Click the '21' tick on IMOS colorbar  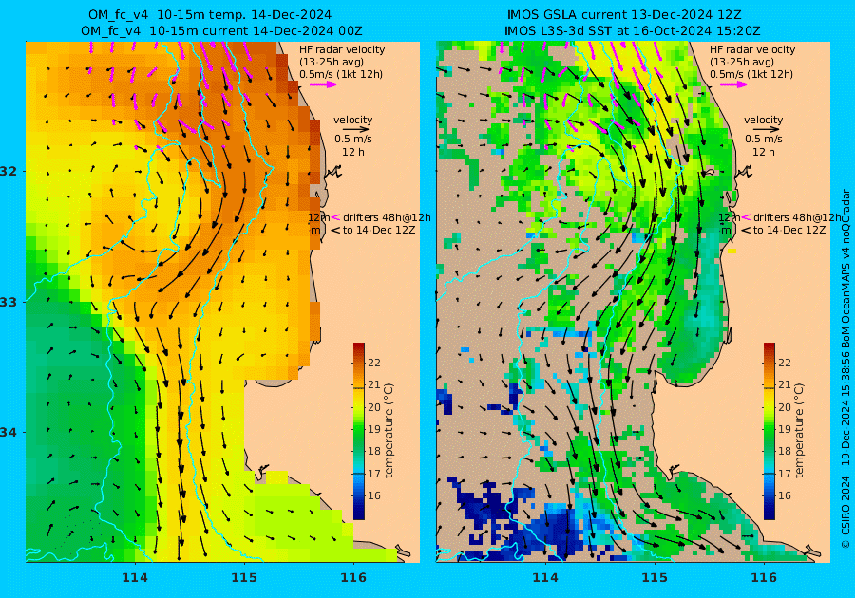784,385
